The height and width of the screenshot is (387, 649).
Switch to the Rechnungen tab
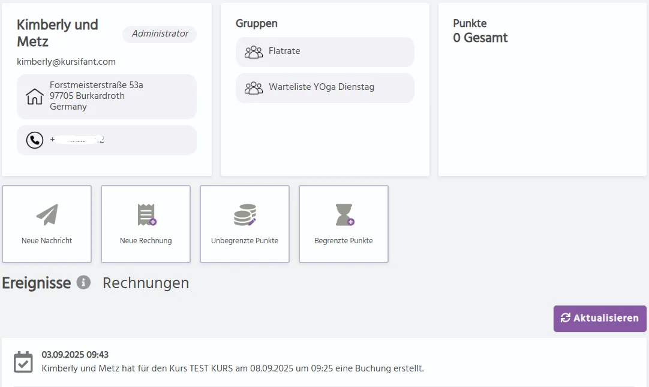pyautogui.click(x=146, y=283)
